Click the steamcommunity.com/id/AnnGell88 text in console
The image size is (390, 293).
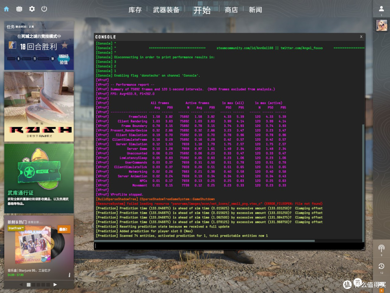click(245, 48)
